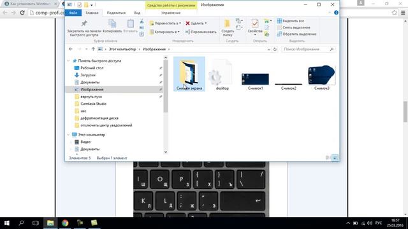Click the open icon at top of the Открыть group
Viewport: 408px width, 229px height.
point(266,21)
